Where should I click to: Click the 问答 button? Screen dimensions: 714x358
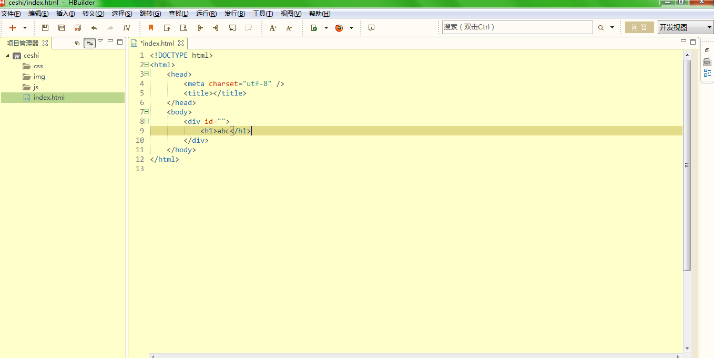639,27
